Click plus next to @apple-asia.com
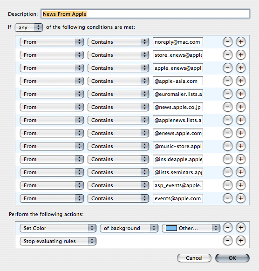The height and width of the screenshot is (271, 259). [241, 81]
